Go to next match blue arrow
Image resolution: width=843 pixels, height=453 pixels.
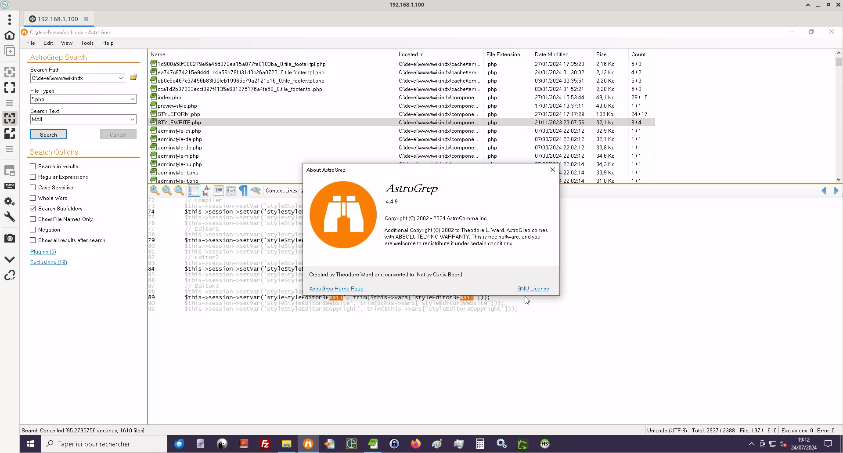836,190
